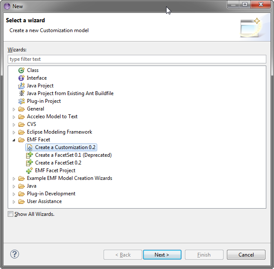Focus the wizard filter text field
Screen dimensions: 274x269
click(x=137, y=59)
